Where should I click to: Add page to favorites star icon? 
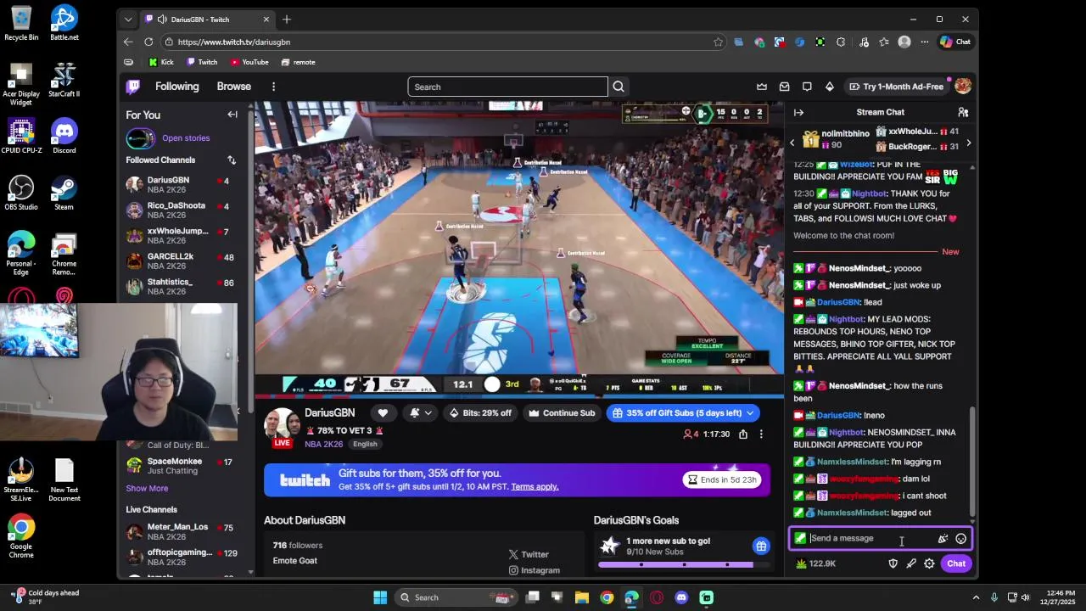click(x=718, y=42)
